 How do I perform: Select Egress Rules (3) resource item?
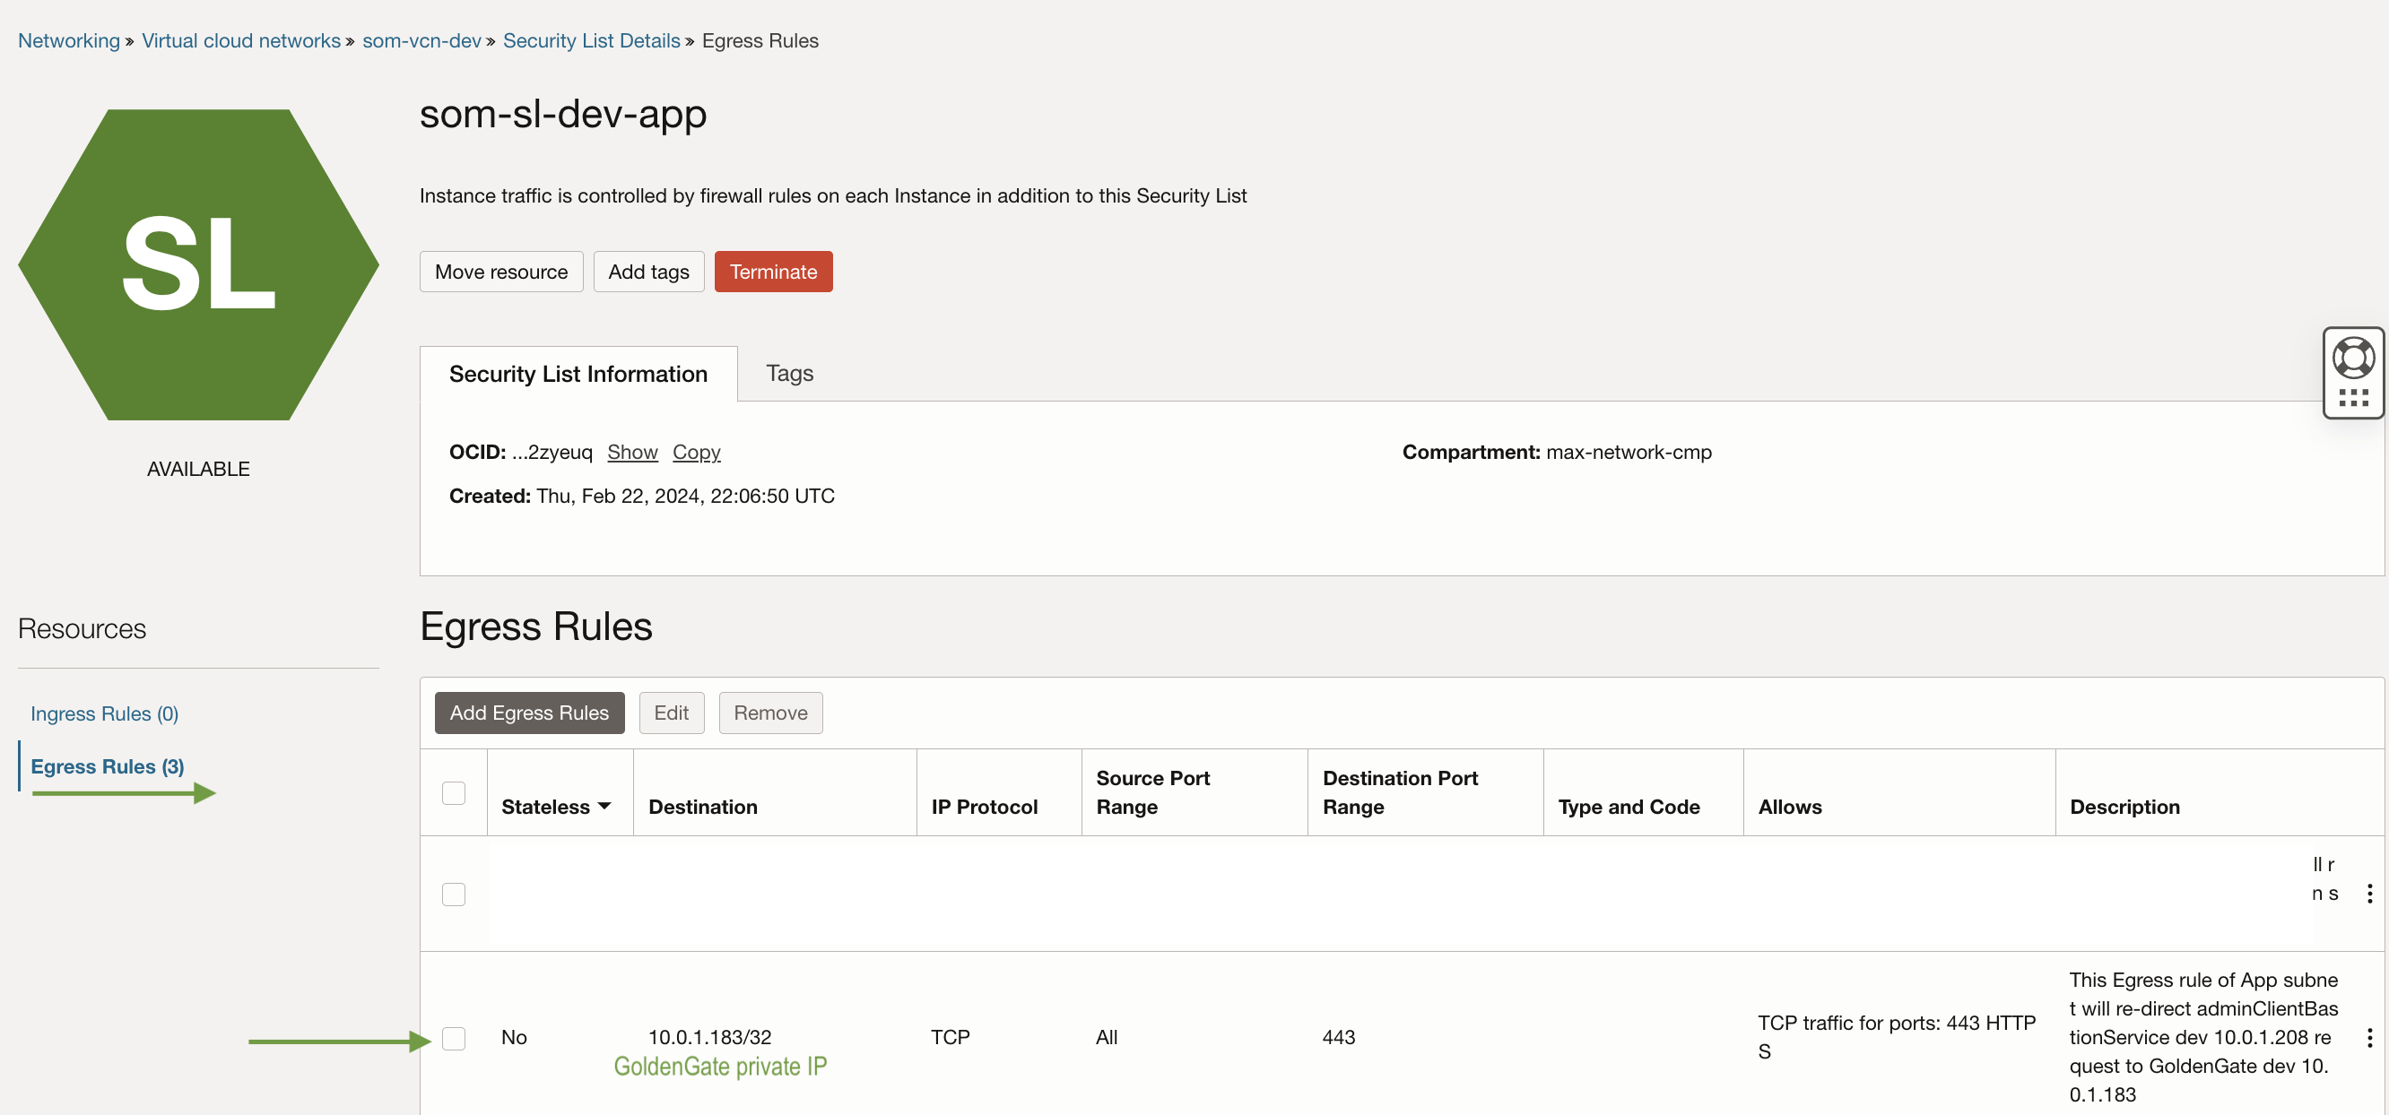pos(107,766)
